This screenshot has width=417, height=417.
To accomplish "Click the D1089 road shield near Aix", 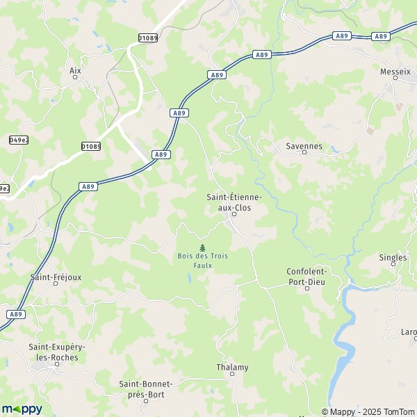I will click(x=148, y=38).
